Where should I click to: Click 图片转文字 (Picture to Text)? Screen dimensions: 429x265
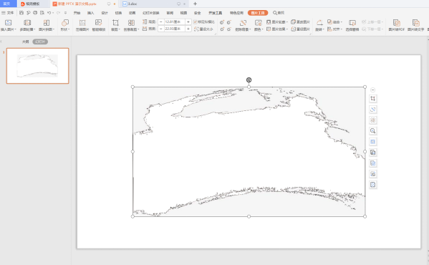pos(415,25)
